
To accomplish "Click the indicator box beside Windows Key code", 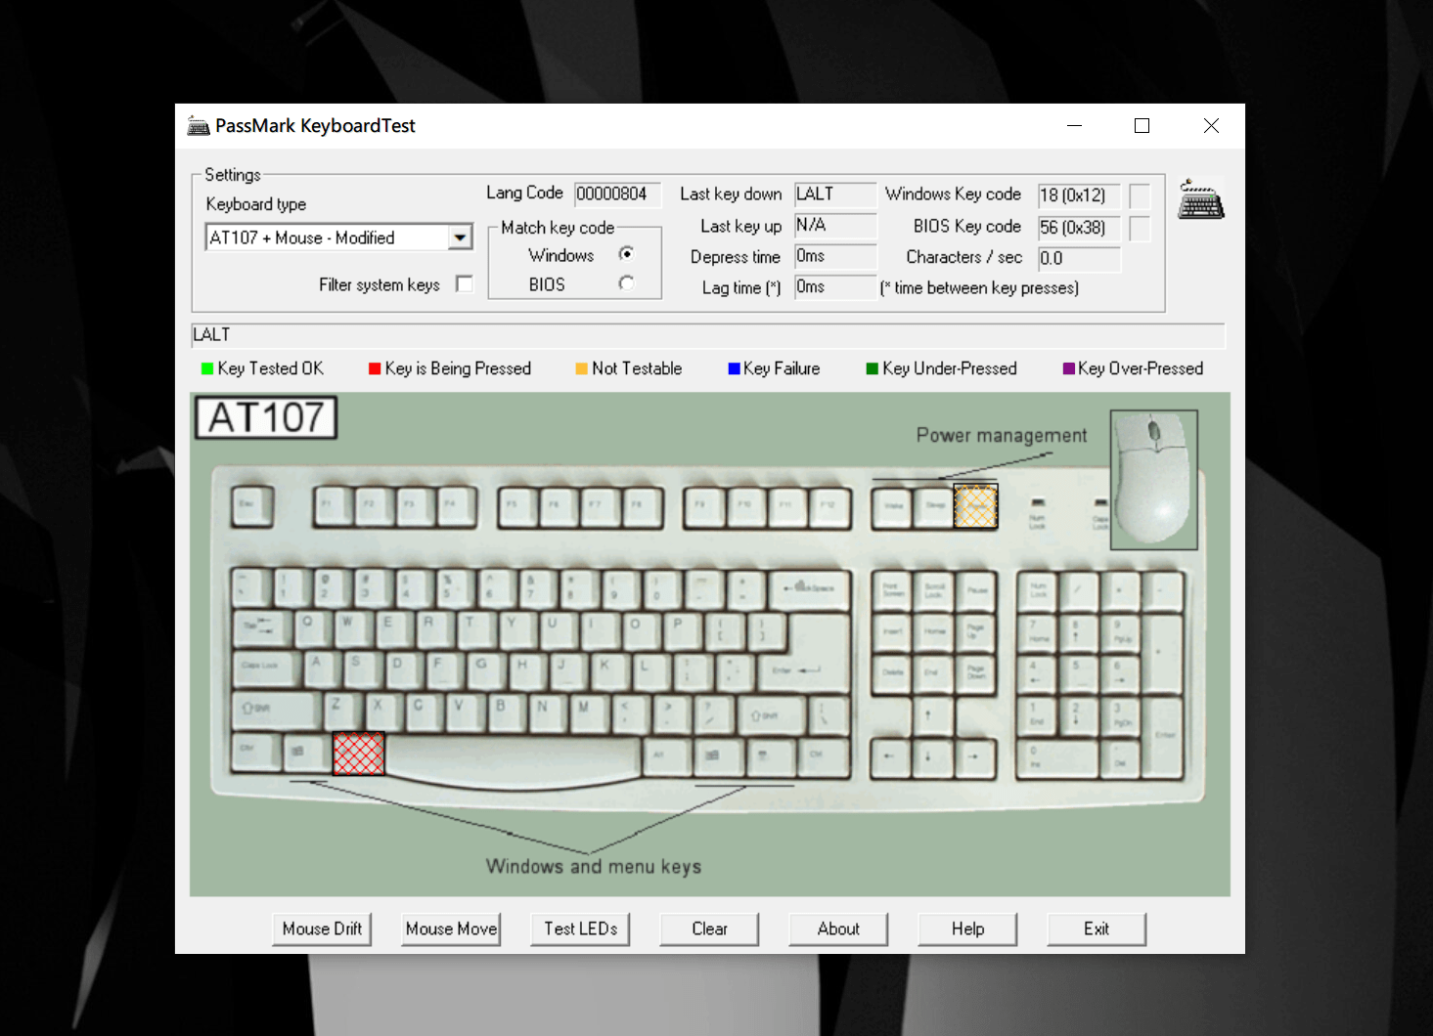I will point(1140,196).
